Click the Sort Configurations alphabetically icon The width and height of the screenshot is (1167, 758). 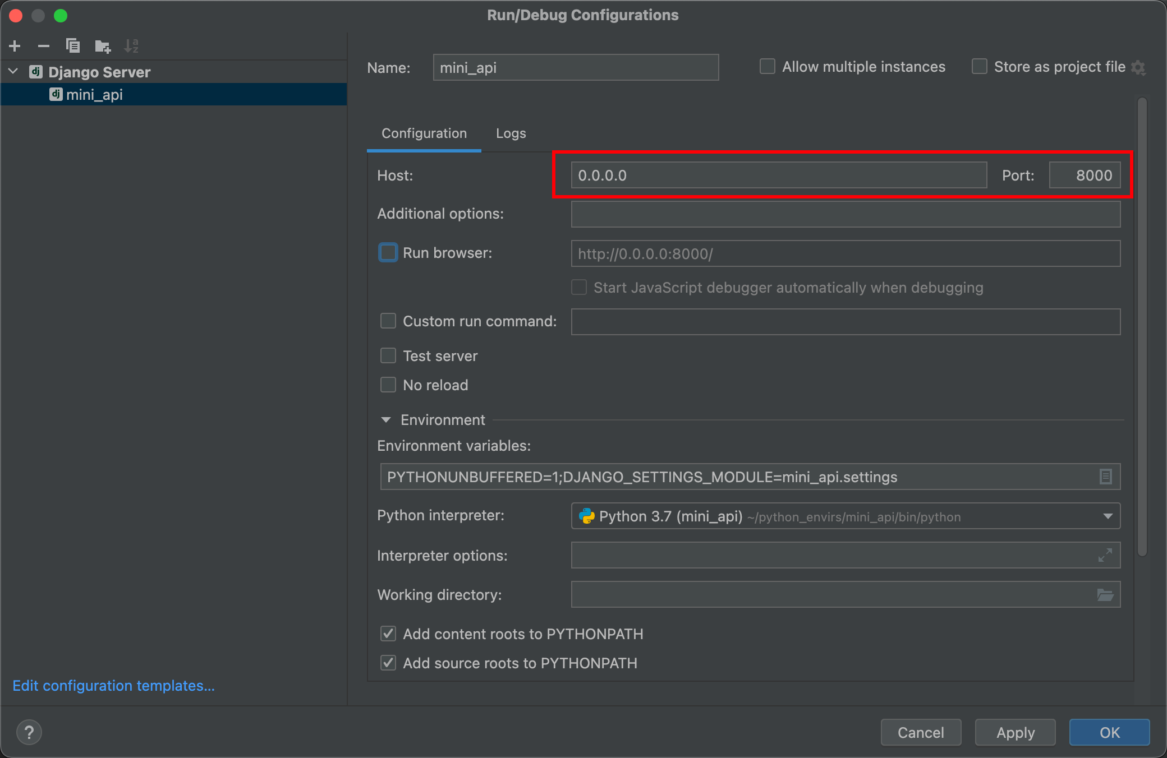coord(131,46)
